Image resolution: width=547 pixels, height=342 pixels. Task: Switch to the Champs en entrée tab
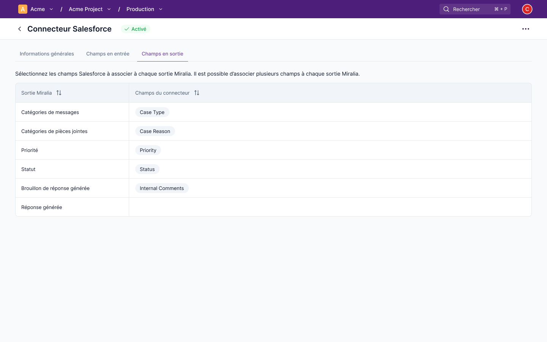point(108,54)
